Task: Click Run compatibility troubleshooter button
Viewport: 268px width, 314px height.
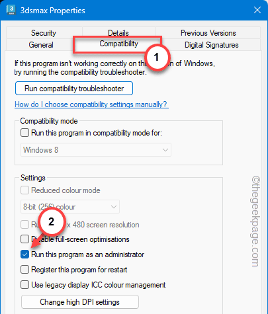Action: point(74,89)
